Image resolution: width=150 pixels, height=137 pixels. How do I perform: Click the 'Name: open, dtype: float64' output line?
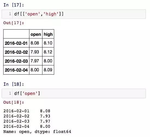click(x=37, y=132)
